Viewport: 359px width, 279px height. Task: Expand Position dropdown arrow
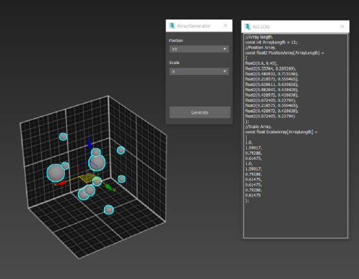(225, 49)
